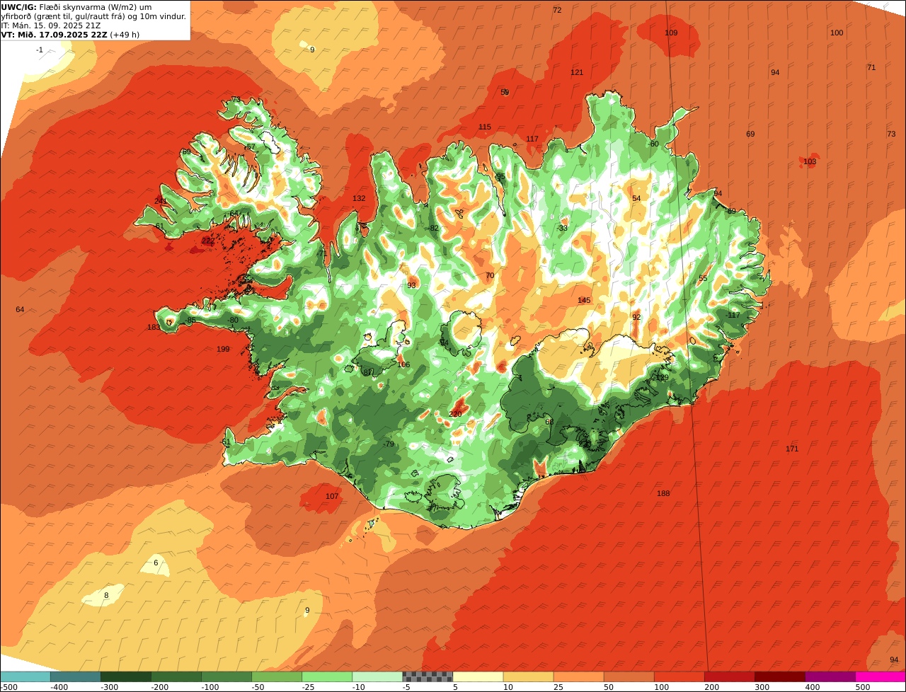Image resolution: width=906 pixels, height=692 pixels.
Task: Click the initial time 'IT: Mán. 15. 09. 2025 21Z'
Action: point(51,25)
